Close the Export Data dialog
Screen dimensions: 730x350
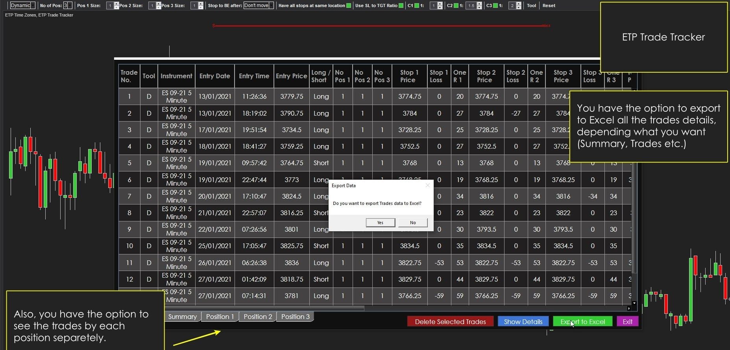(428, 185)
